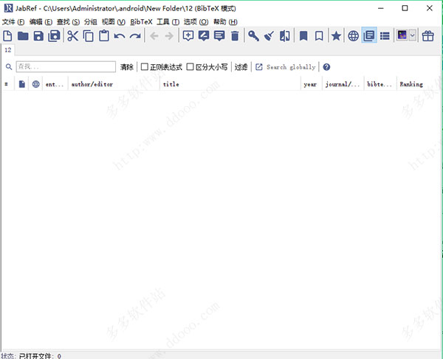Toggle the web search globe icon
The image size is (443, 359).
pos(354,36)
